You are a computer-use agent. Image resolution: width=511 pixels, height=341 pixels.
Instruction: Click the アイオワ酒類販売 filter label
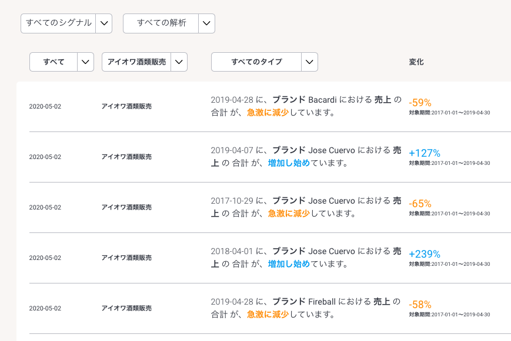pyautogui.click(x=136, y=62)
